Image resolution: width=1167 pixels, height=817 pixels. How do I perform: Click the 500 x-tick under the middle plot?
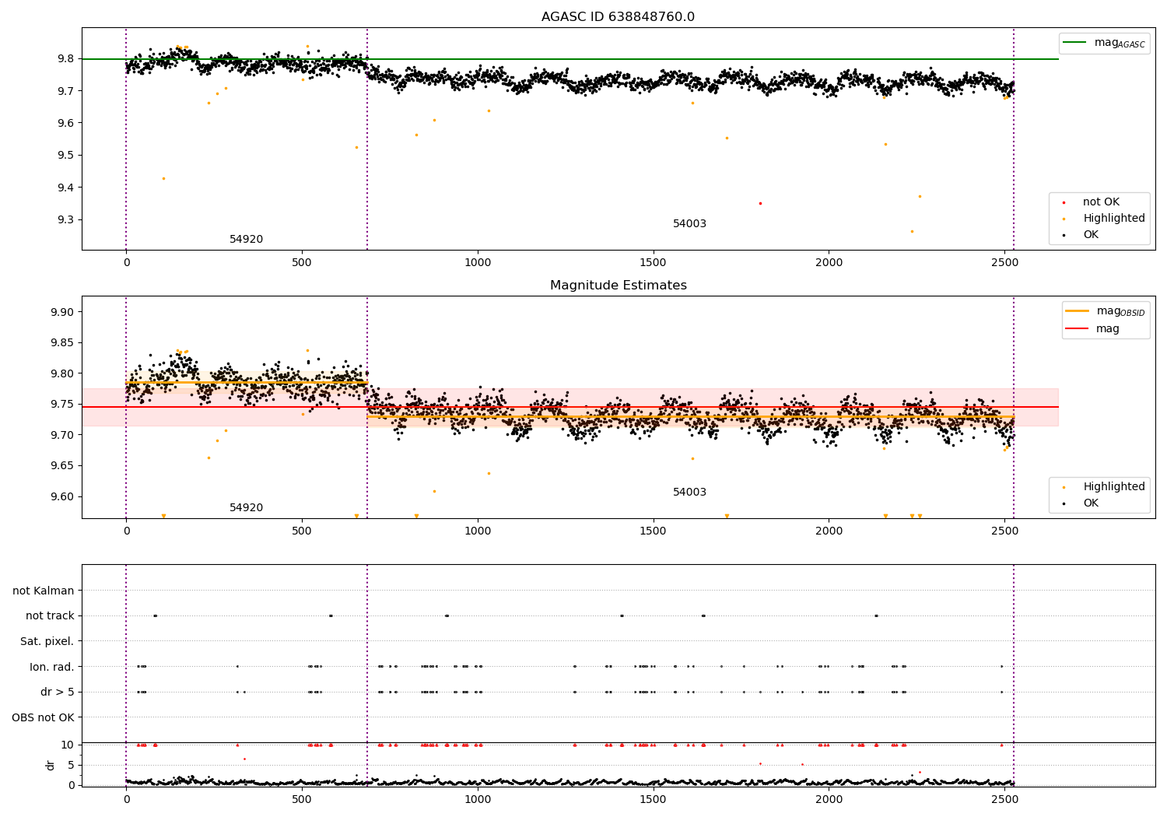302,531
